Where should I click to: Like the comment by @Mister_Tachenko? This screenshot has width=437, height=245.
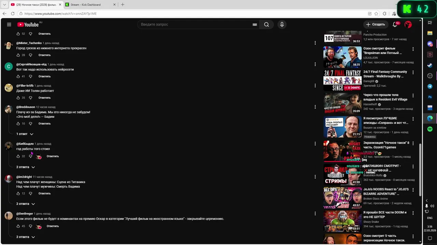[x=18, y=55]
